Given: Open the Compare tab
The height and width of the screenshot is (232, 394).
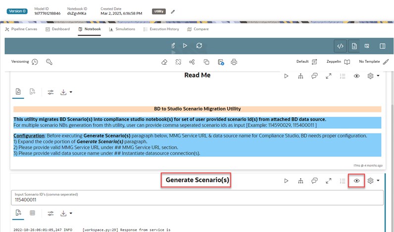Looking at the screenshot, I should pyautogui.click(x=198, y=29).
